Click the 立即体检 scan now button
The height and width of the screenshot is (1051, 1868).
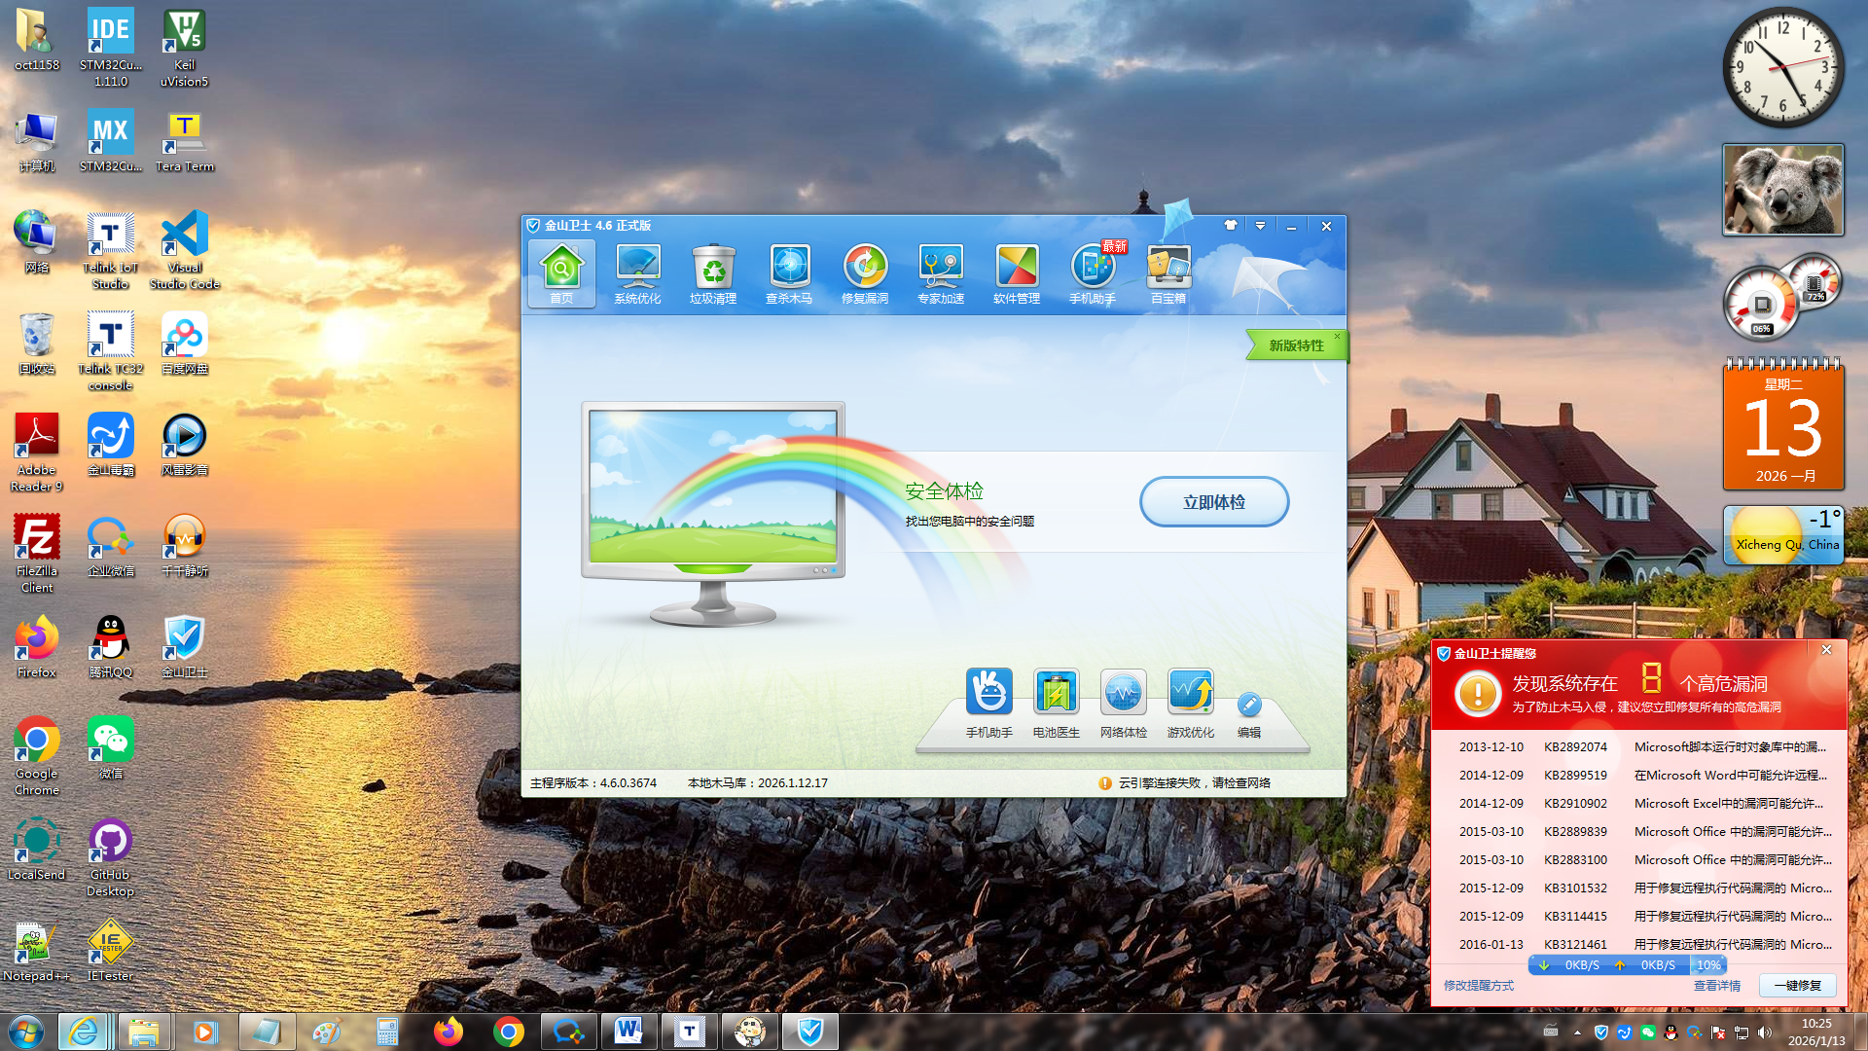pos(1214,502)
